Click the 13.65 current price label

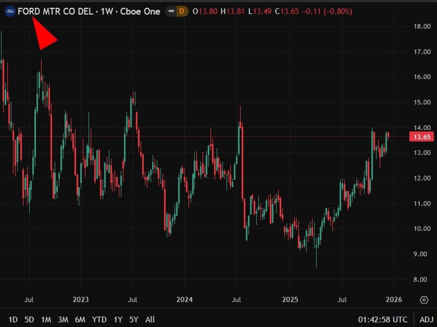click(421, 137)
